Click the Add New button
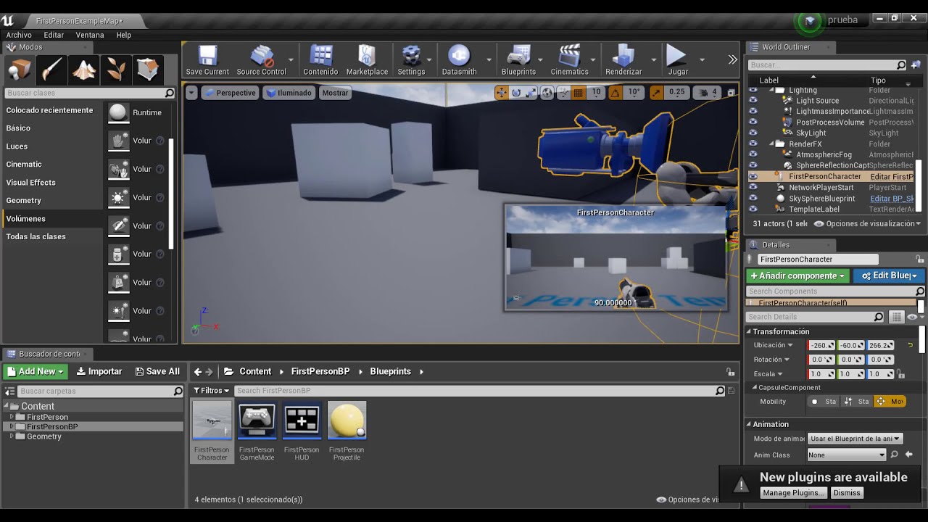Image resolution: width=928 pixels, height=522 pixels. click(x=36, y=371)
